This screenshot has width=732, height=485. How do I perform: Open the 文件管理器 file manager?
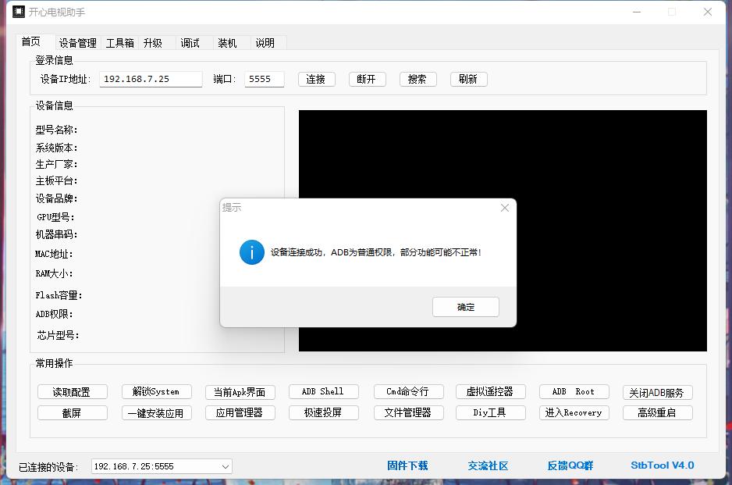coord(407,412)
